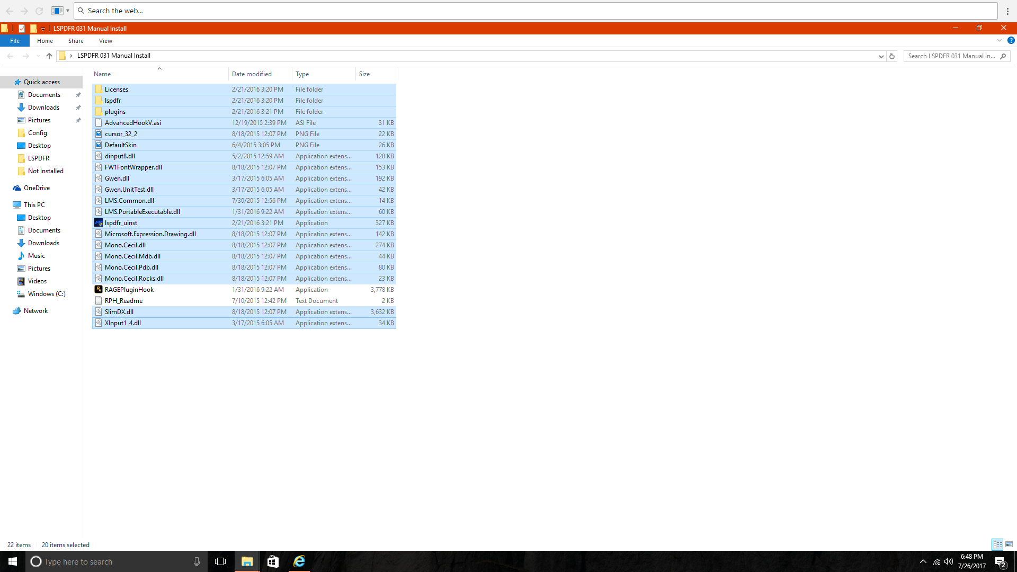
Task: Click the refresh button beside address bar
Action: [892, 56]
